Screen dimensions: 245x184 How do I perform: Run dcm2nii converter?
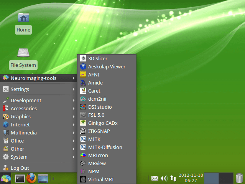pos(107,99)
